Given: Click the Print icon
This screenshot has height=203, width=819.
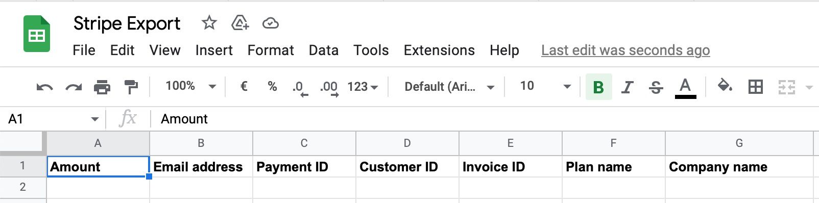Looking at the screenshot, I should point(102,87).
